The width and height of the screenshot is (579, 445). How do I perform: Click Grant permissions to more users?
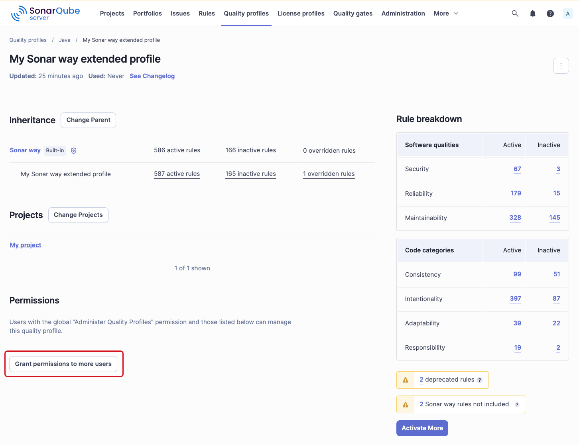(x=63, y=364)
